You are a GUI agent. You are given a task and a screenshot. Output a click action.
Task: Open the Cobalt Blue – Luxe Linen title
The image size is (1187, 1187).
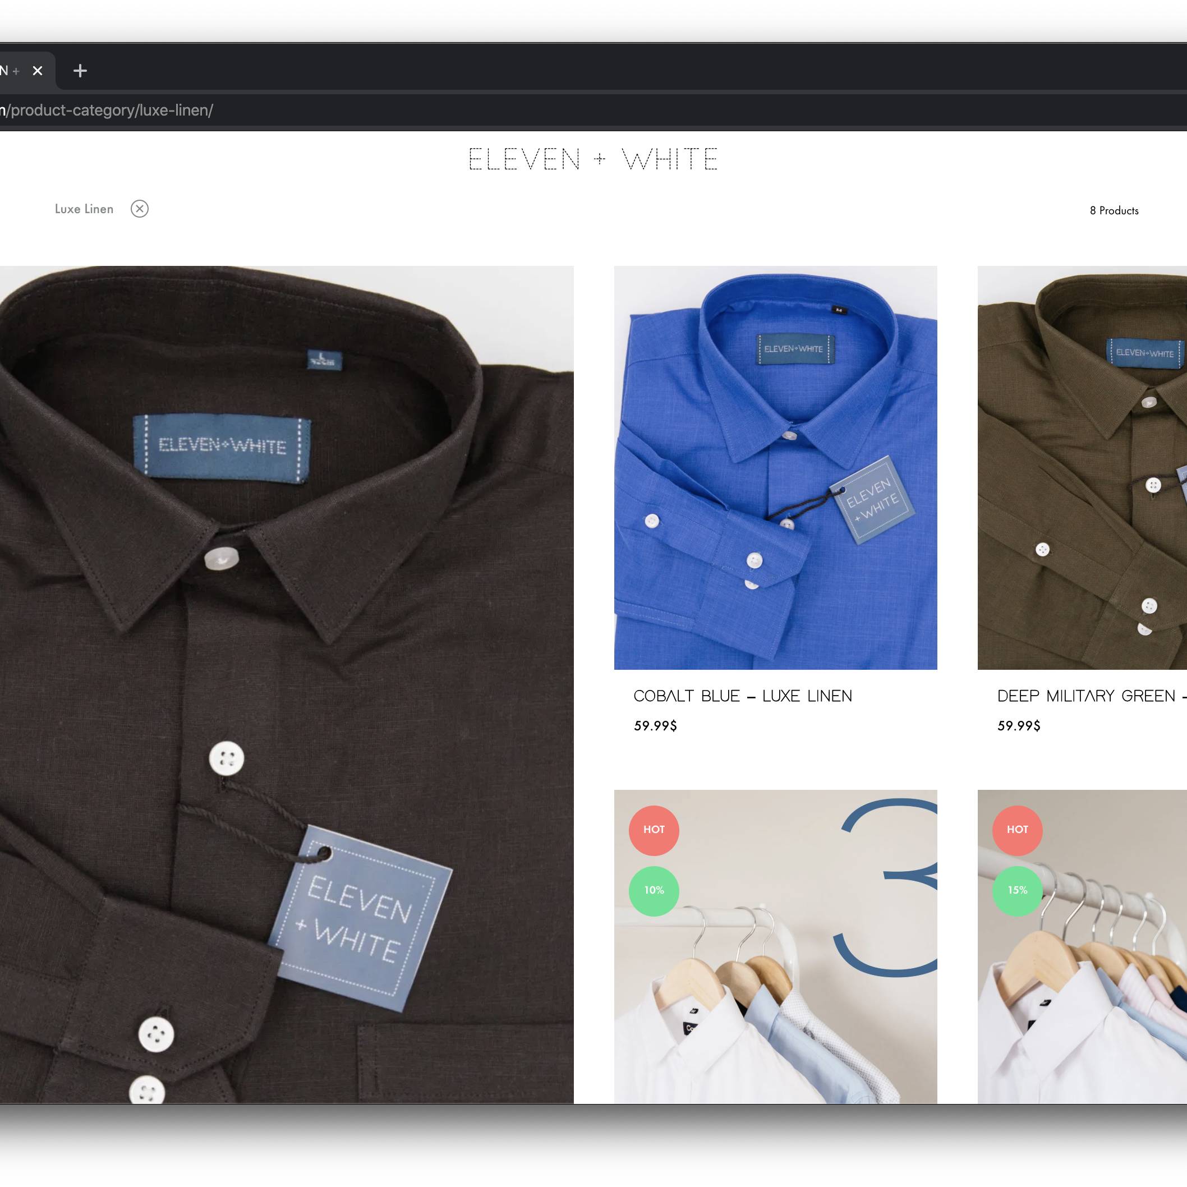click(742, 696)
